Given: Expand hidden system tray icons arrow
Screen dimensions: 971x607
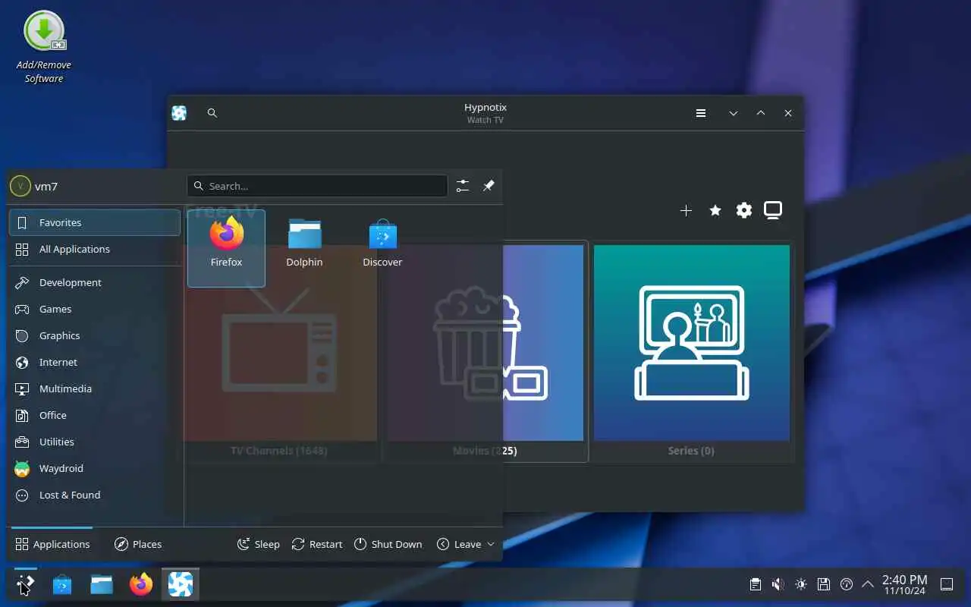Looking at the screenshot, I should click(x=868, y=584).
